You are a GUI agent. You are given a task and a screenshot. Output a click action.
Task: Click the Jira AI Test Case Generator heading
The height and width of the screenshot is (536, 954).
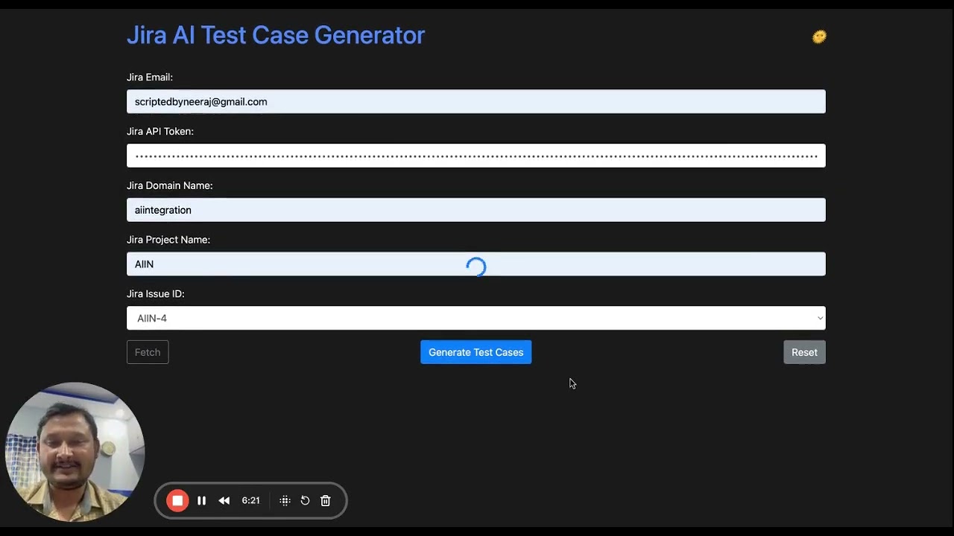(x=276, y=35)
